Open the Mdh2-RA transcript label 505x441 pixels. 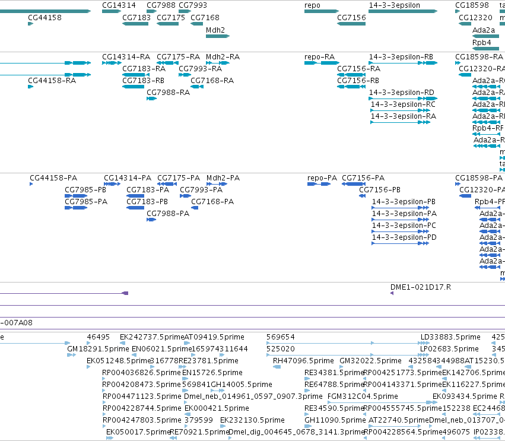223,57
